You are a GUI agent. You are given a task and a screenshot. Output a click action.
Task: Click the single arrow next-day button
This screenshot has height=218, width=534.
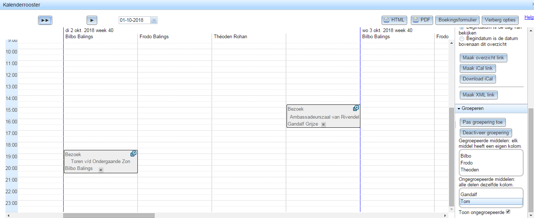pos(92,20)
